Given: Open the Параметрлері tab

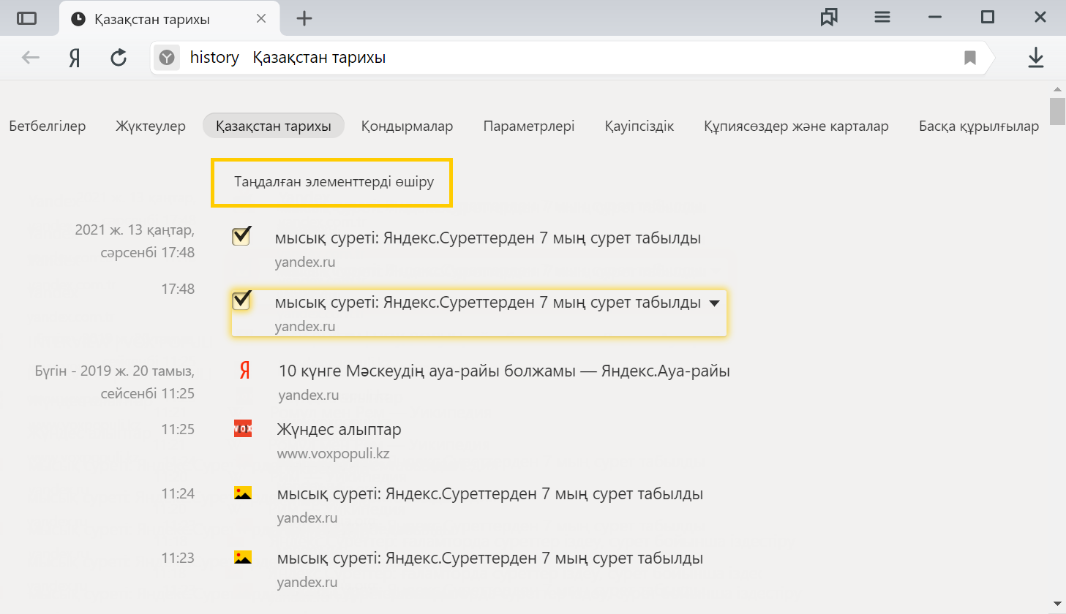Looking at the screenshot, I should coord(529,126).
